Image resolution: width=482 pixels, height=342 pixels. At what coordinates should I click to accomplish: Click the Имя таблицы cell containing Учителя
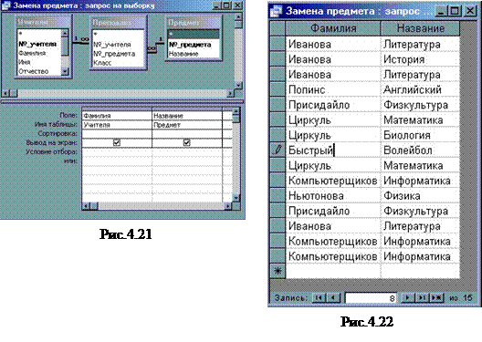coord(117,125)
